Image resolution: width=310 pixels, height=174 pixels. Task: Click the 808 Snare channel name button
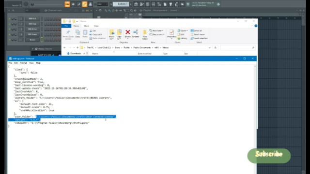click(32, 34)
